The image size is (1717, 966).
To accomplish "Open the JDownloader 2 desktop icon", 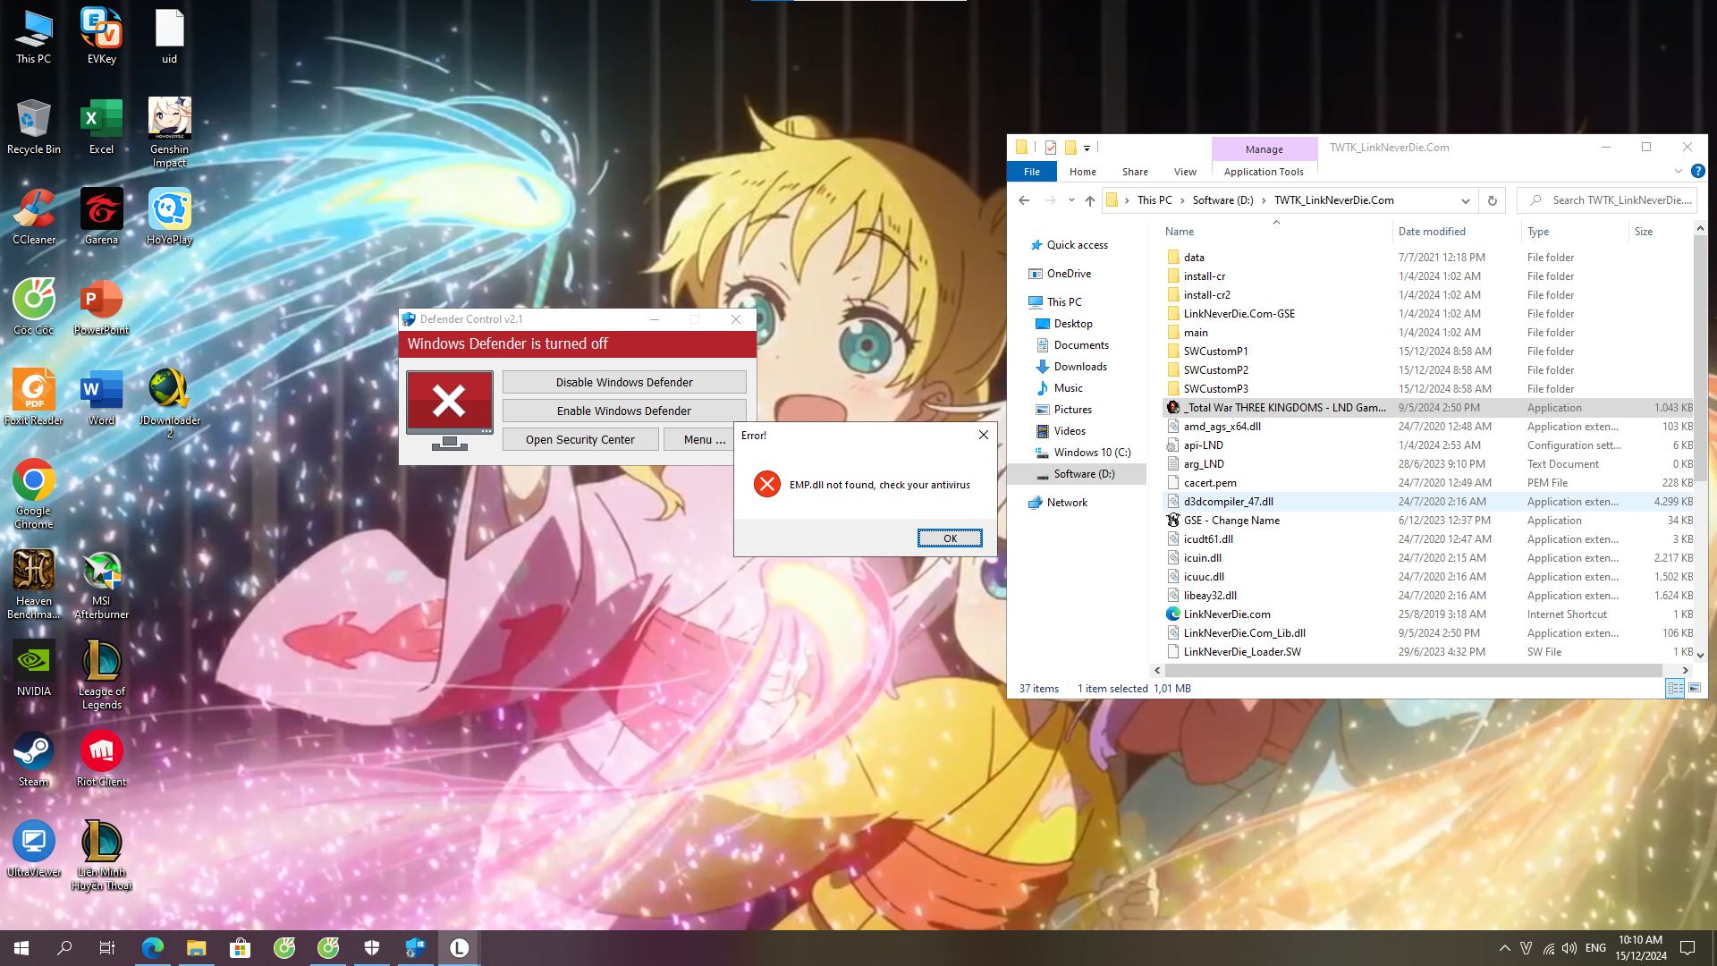I will pos(169,397).
